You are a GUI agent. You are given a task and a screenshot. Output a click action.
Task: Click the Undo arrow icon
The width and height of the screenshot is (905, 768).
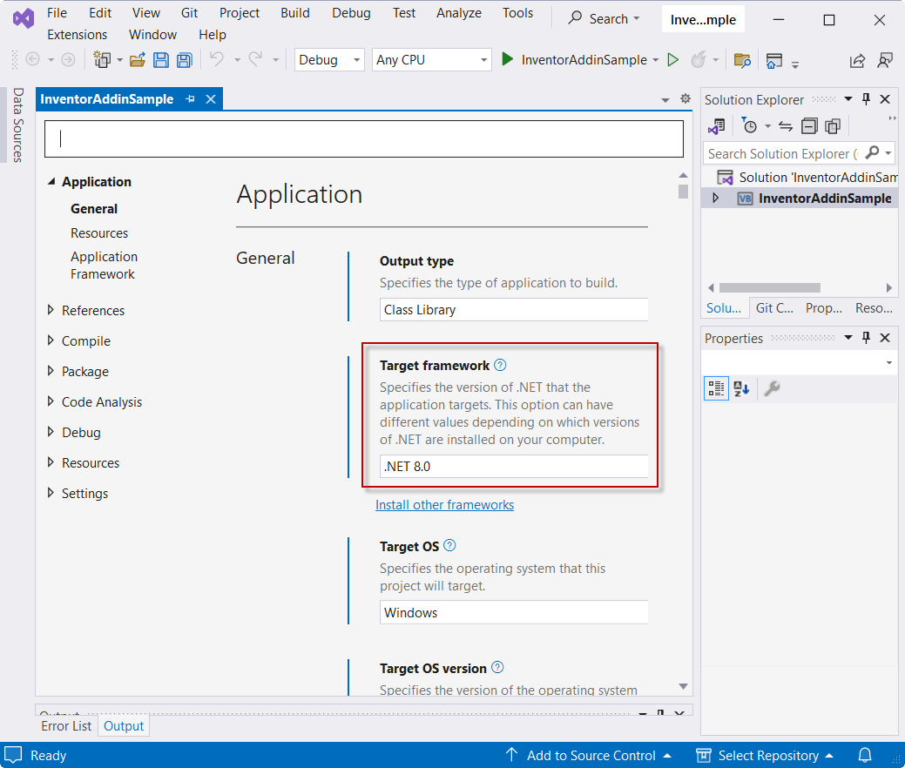tap(217, 59)
